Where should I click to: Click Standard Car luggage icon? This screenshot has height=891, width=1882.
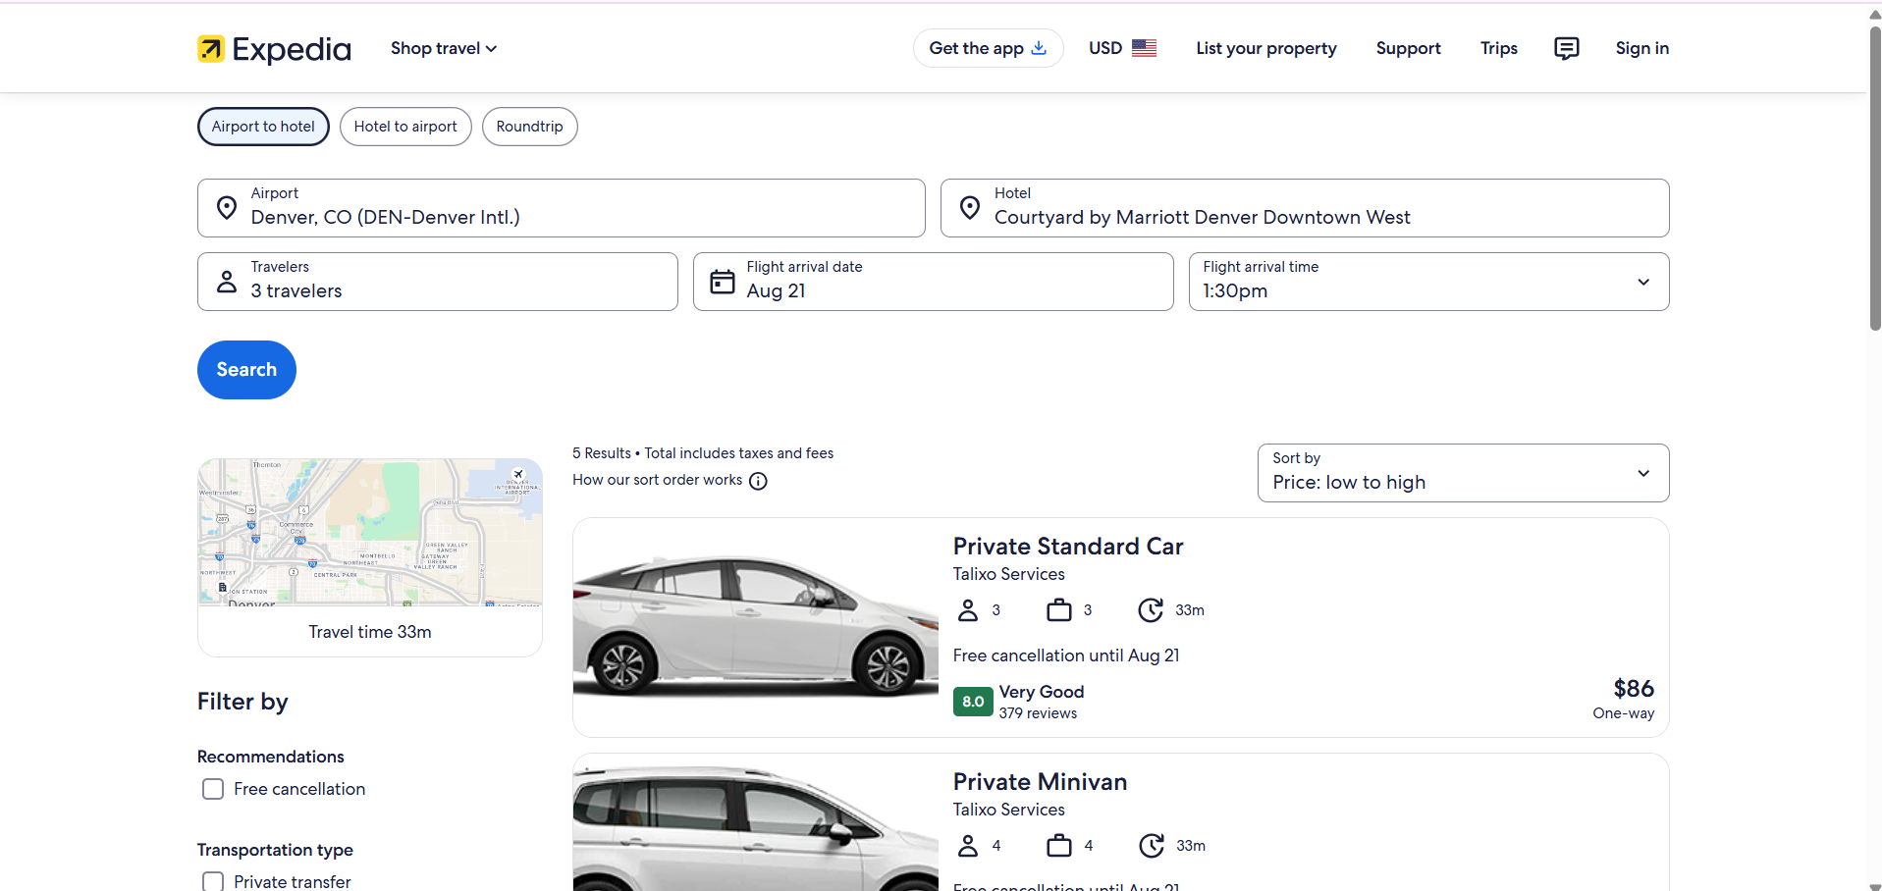1059,610
